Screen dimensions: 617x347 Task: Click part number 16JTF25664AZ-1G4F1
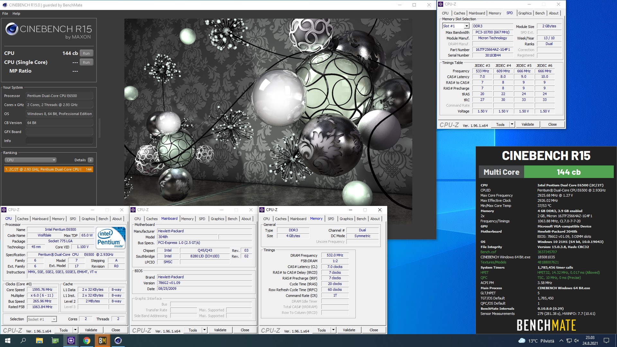point(493,50)
